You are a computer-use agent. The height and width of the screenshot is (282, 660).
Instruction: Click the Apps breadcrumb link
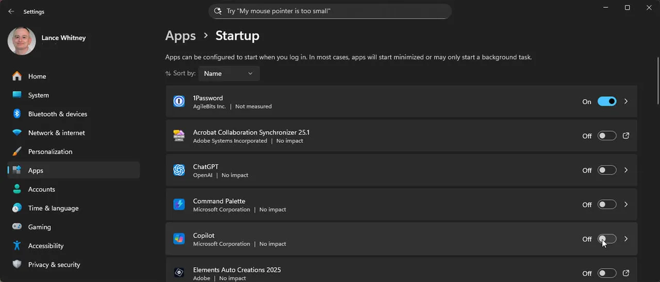point(180,36)
